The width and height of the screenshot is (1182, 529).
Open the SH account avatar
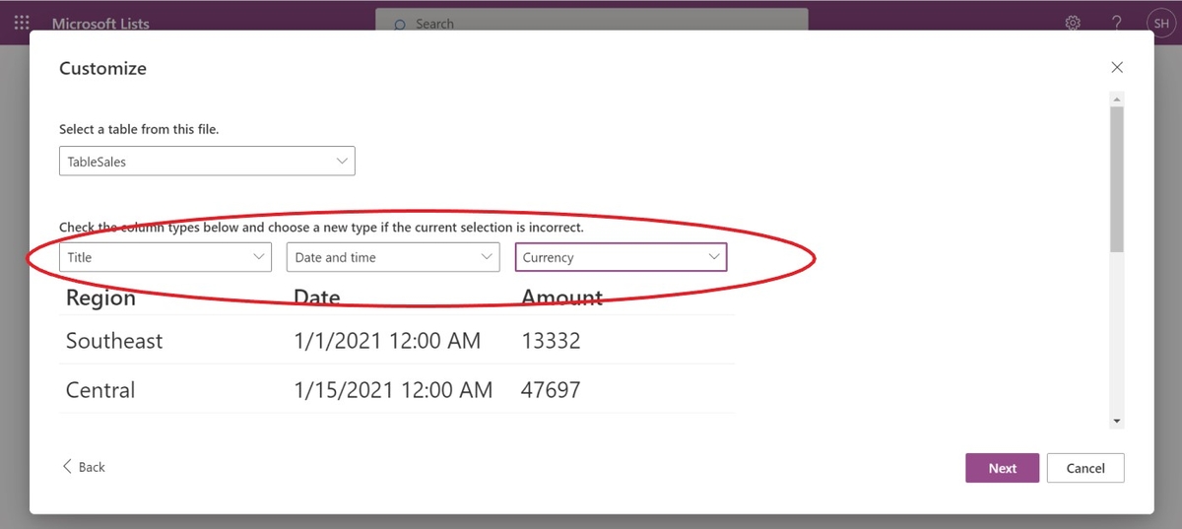tap(1161, 23)
